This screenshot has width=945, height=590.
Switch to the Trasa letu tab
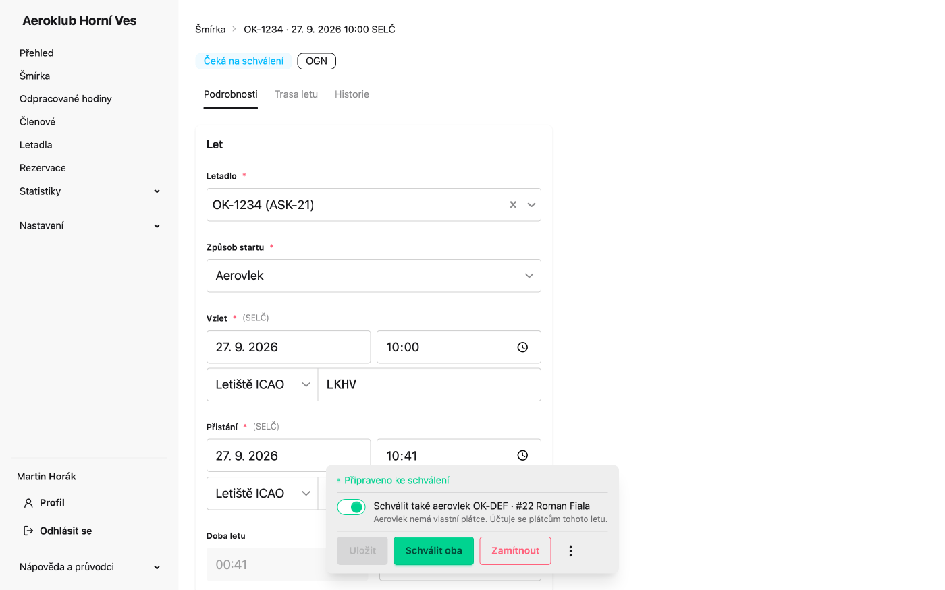[x=296, y=94]
